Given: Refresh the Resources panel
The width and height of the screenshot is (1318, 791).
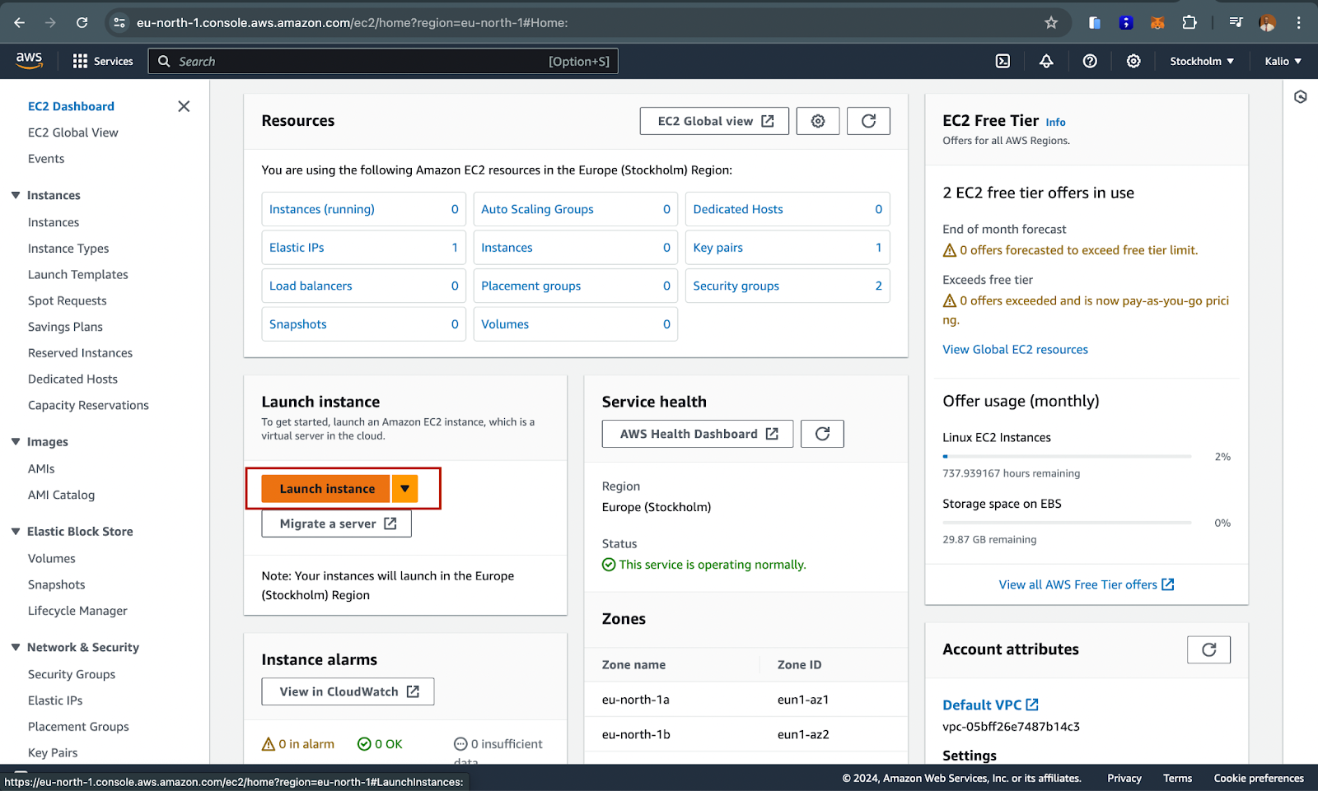Looking at the screenshot, I should [x=868, y=121].
